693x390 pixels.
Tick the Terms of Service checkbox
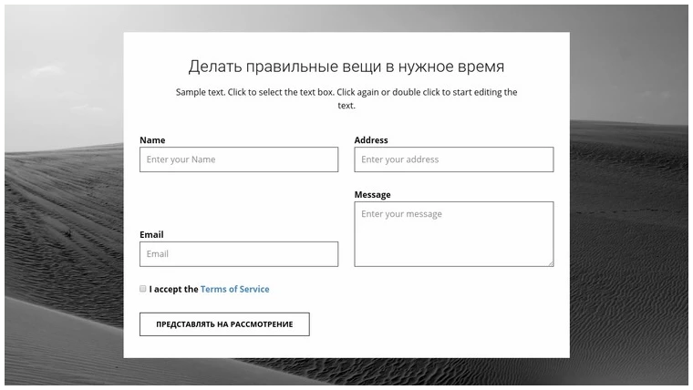(x=143, y=289)
